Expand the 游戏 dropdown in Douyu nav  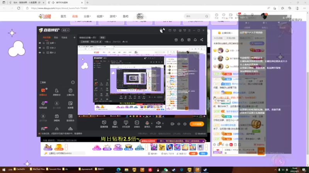(113, 16)
